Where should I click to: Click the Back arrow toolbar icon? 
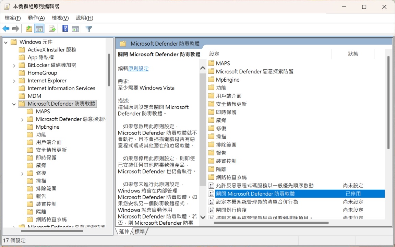point(6,29)
